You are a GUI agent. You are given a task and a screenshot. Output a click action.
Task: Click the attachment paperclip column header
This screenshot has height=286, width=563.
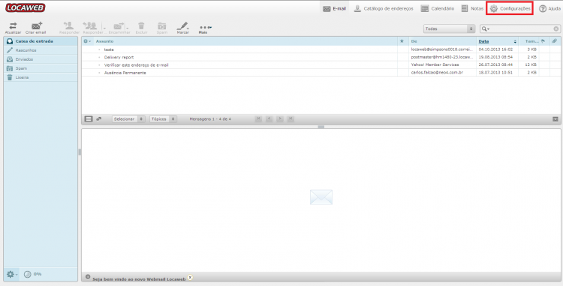[x=555, y=41]
